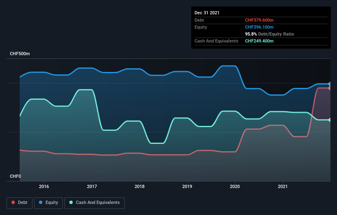The width and height of the screenshot is (337, 215).
Task: Toggle the Equity legend button
Action: (48, 203)
